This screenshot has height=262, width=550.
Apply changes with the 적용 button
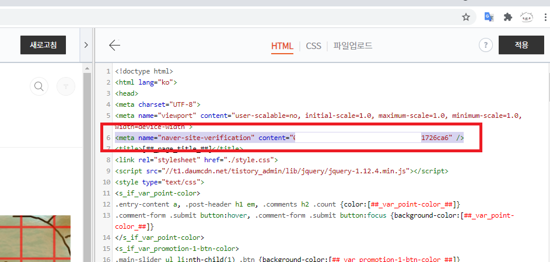click(x=521, y=45)
